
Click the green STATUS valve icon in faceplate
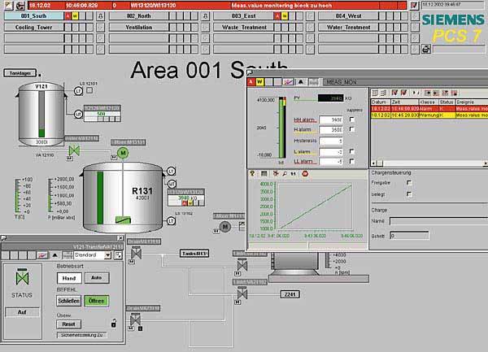(x=22, y=276)
